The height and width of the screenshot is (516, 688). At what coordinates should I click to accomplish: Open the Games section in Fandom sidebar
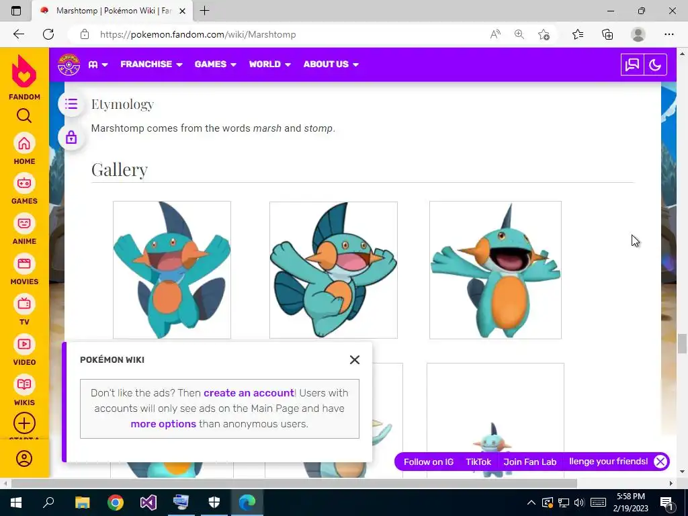point(24,183)
